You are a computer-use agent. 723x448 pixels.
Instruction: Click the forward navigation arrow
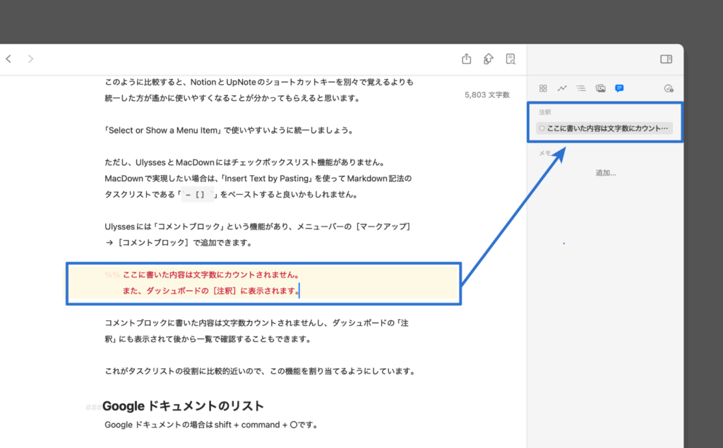(x=30, y=59)
